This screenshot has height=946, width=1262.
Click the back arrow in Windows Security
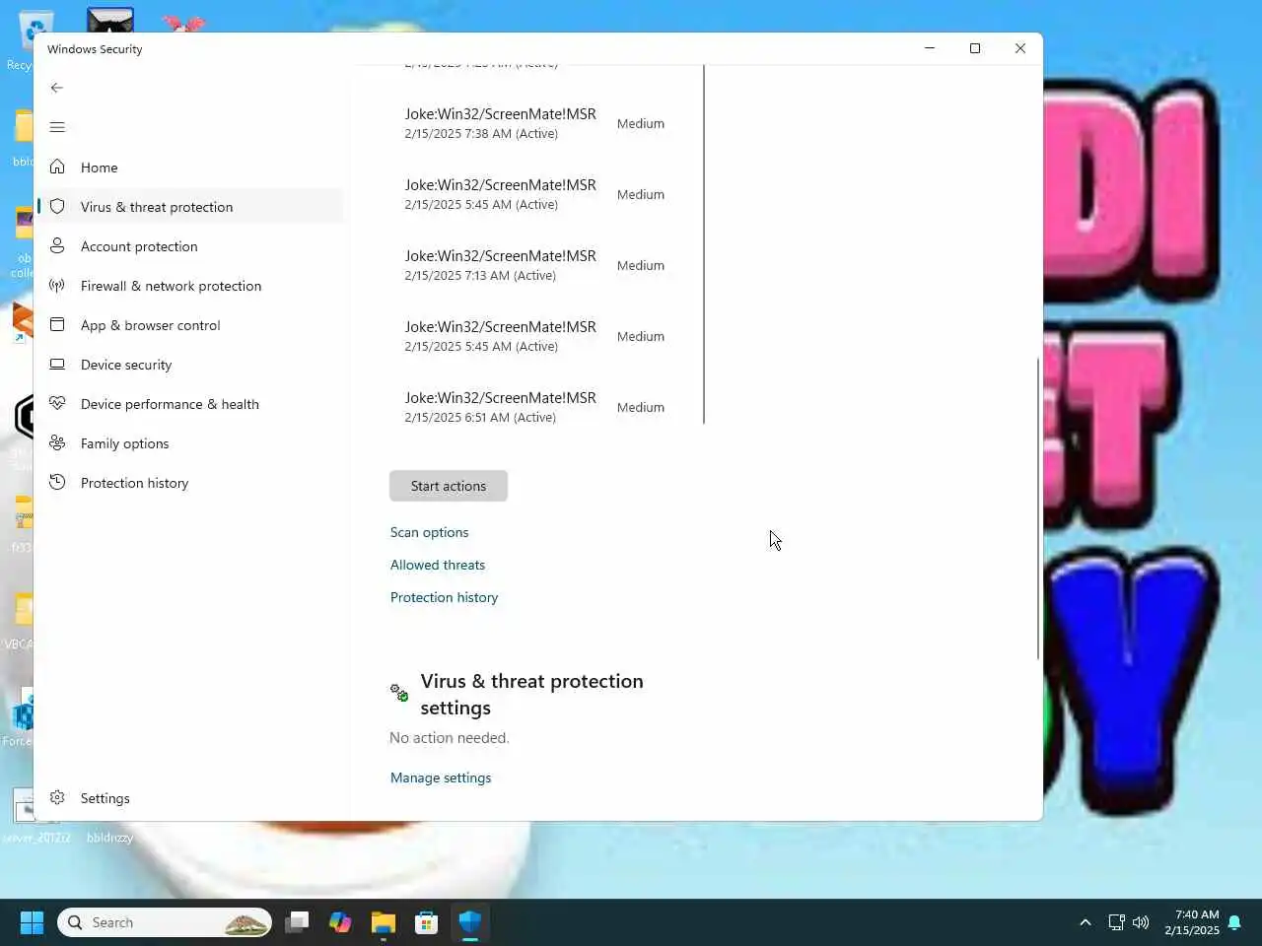tap(57, 88)
